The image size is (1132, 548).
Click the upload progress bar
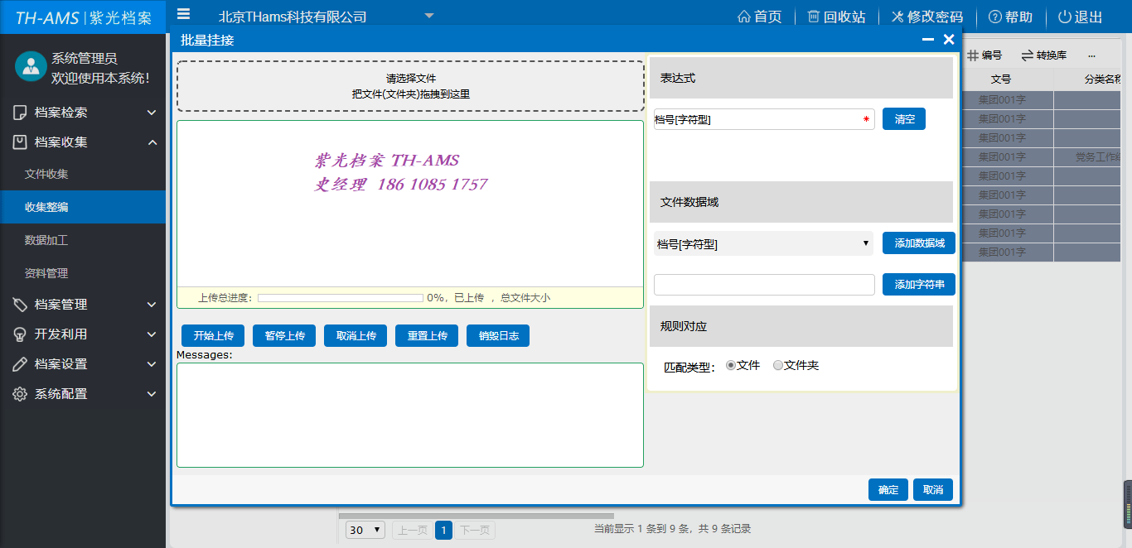click(x=340, y=296)
